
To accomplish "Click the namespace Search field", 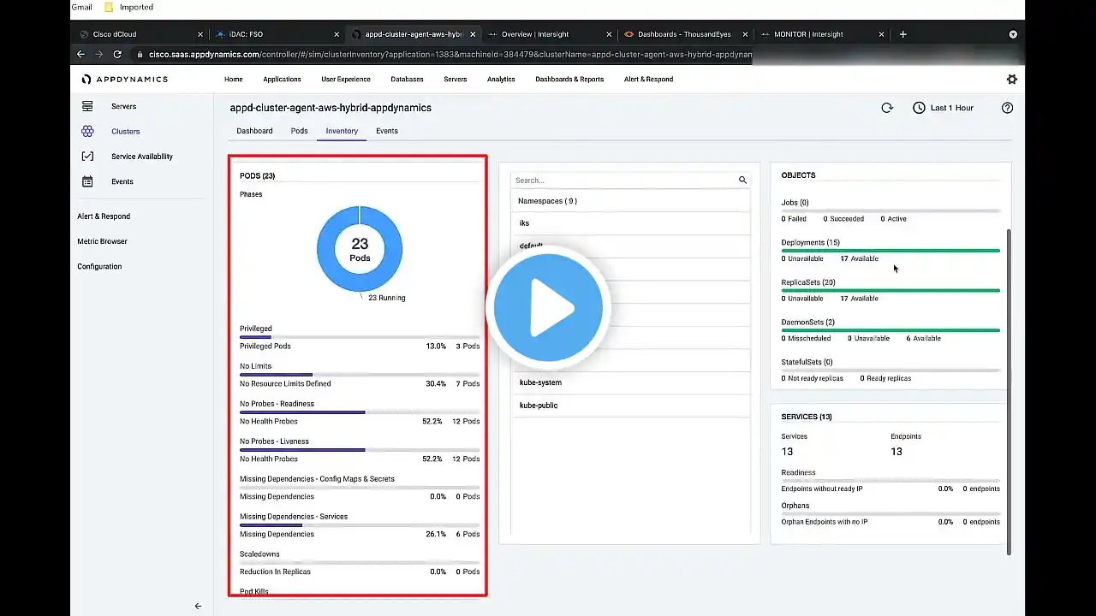I will [x=625, y=180].
